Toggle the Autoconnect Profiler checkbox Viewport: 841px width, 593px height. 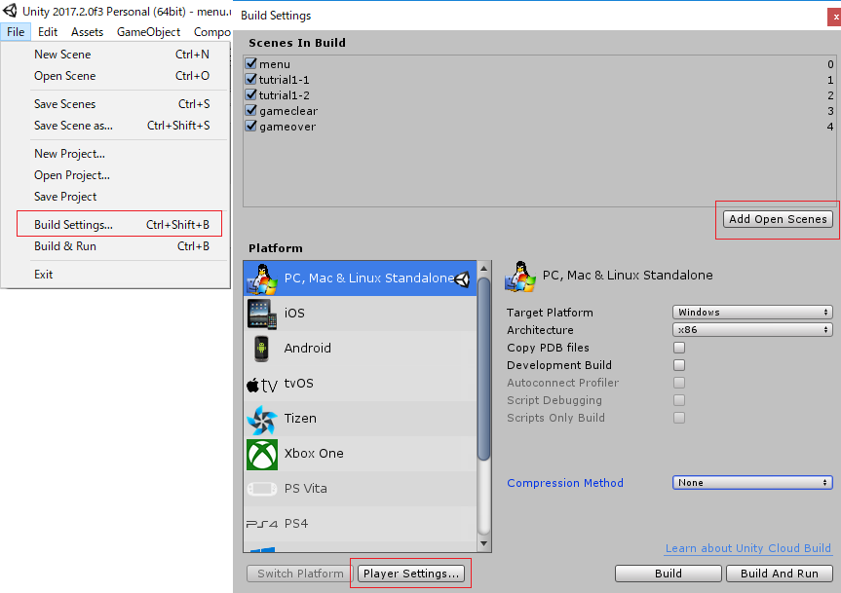679,383
